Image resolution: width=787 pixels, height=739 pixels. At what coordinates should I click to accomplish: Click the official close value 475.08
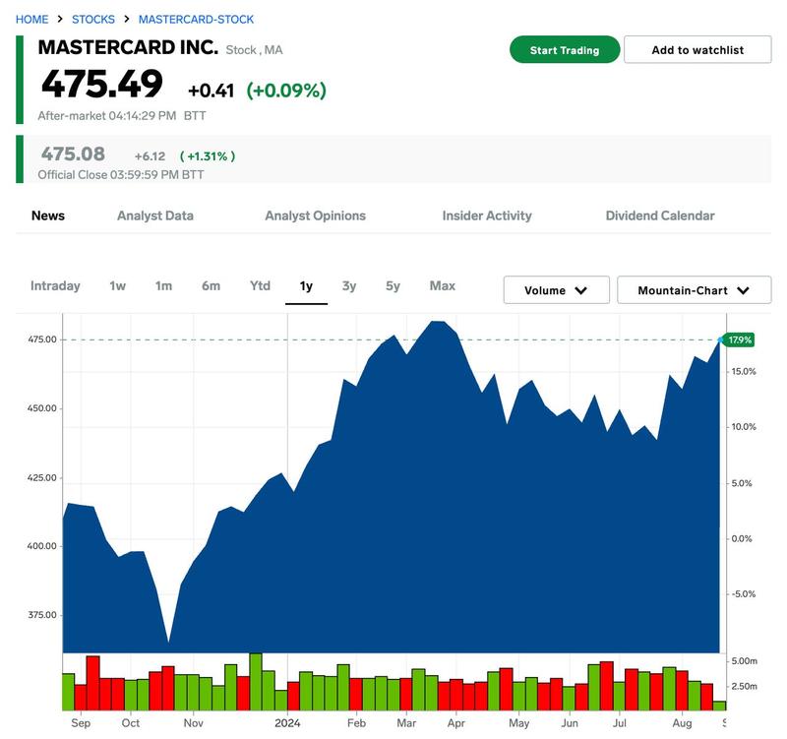(x=73, y=154)
